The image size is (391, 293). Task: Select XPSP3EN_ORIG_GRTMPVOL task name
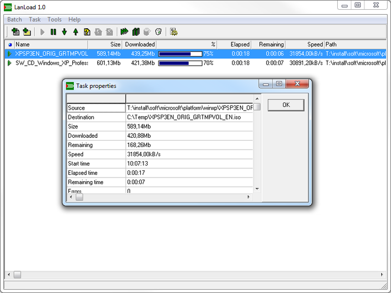tap(52, 54)
